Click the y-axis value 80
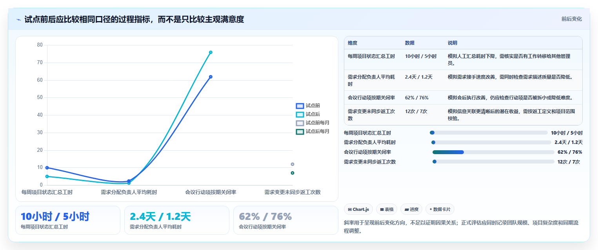 [40, 45]
